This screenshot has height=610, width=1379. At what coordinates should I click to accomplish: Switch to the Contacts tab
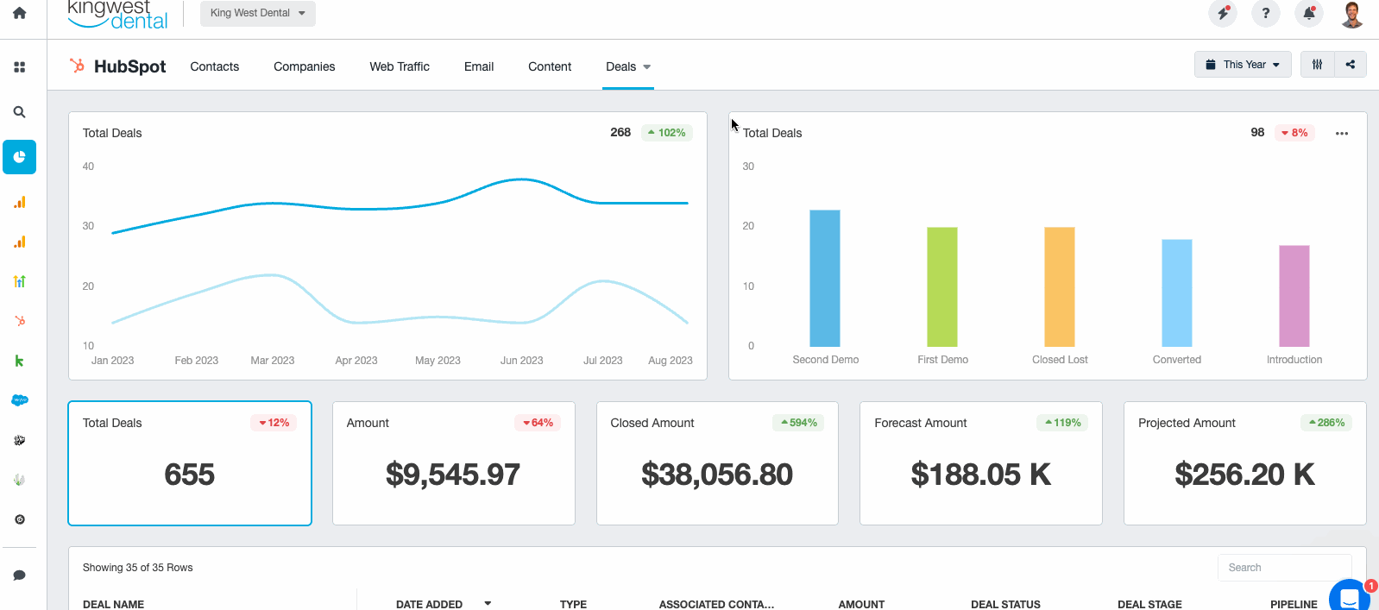(215, 66)
